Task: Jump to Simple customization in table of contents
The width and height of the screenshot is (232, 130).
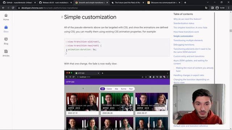Action: tap(183, 36)
